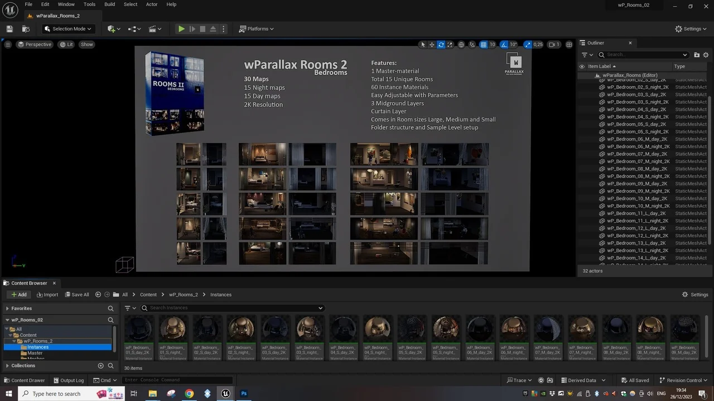Open the viewport options hamburger menu
714x401 pixels.
(x=8, y=45)
